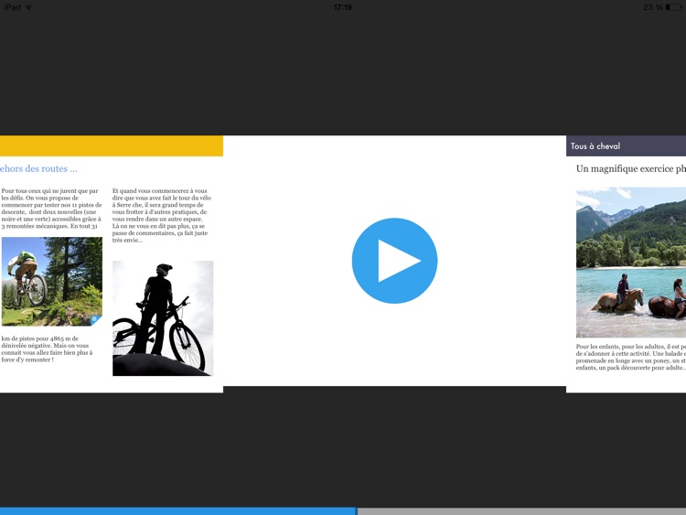Open the mountain biker jumping photo
The width and height of the screenshot is (686, 515).
(51, 282)
